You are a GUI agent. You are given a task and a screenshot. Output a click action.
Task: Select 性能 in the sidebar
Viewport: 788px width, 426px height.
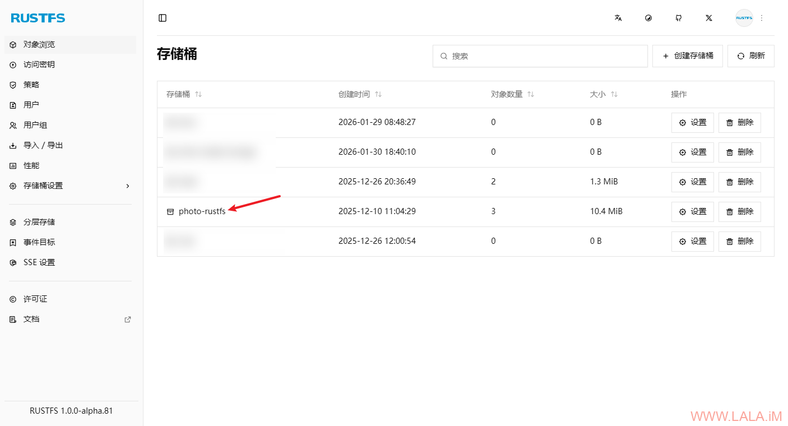coord(31,165)
